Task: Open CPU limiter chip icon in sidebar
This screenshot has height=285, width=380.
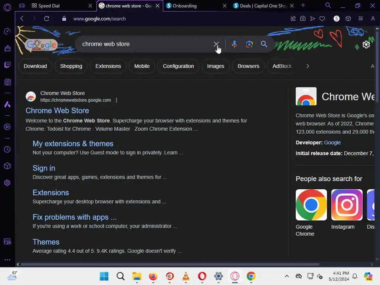Action: coord(7,82)
